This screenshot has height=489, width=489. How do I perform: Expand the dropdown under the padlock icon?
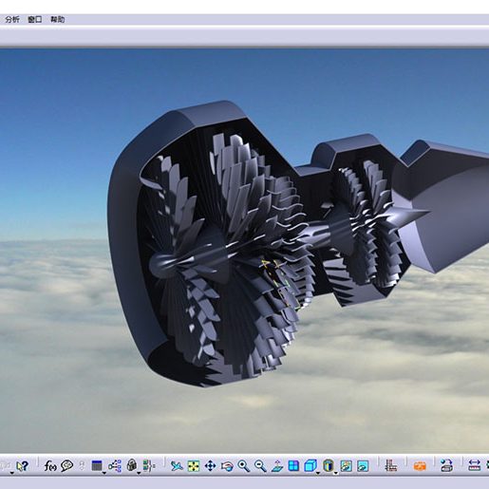pos(139,473)
